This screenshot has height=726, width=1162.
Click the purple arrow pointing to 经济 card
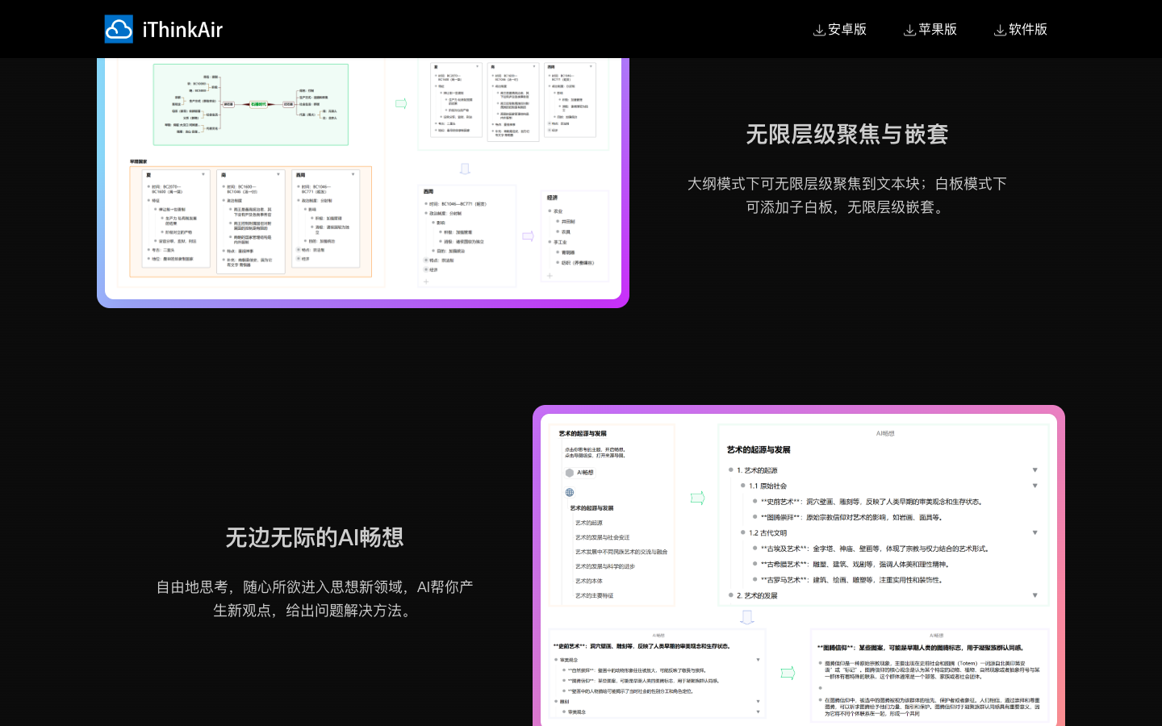click(528, 236)
